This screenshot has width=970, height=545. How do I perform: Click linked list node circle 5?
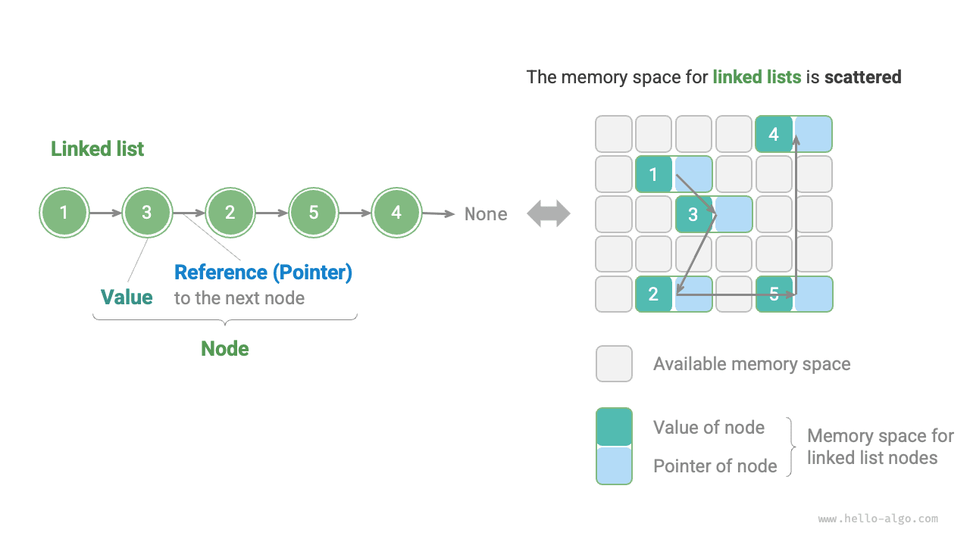pyautogui.click(x=313, y=213)
